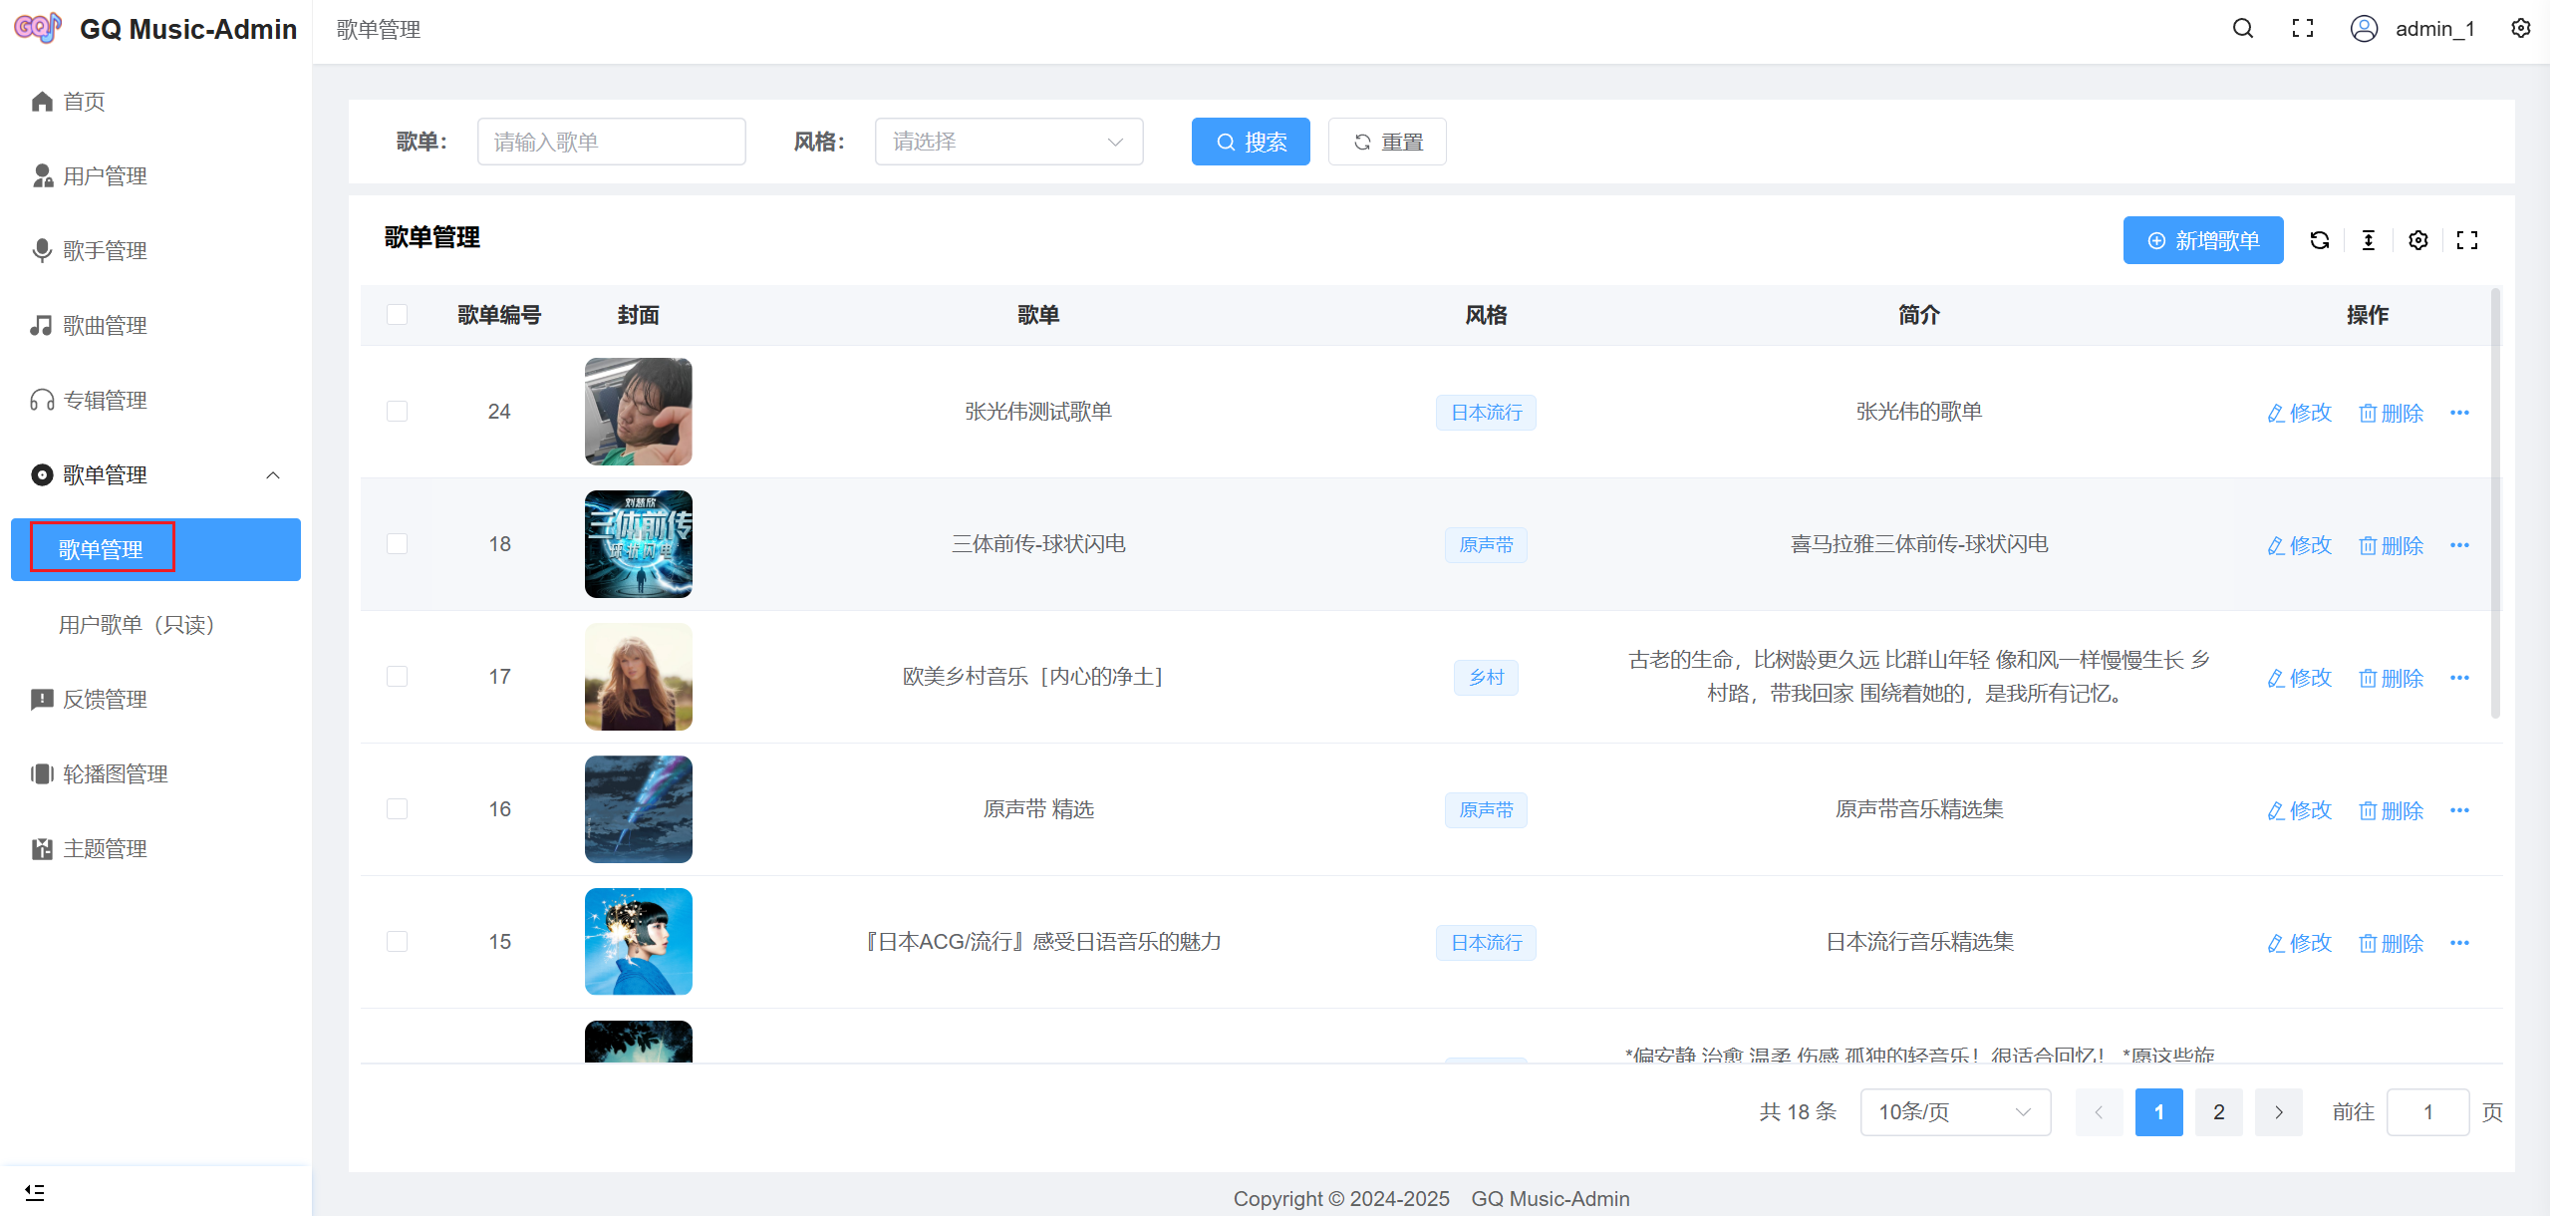This screenshot has height=1216, width=2550.
Task: Open more actions for playlist 24
Action: 2459,413
